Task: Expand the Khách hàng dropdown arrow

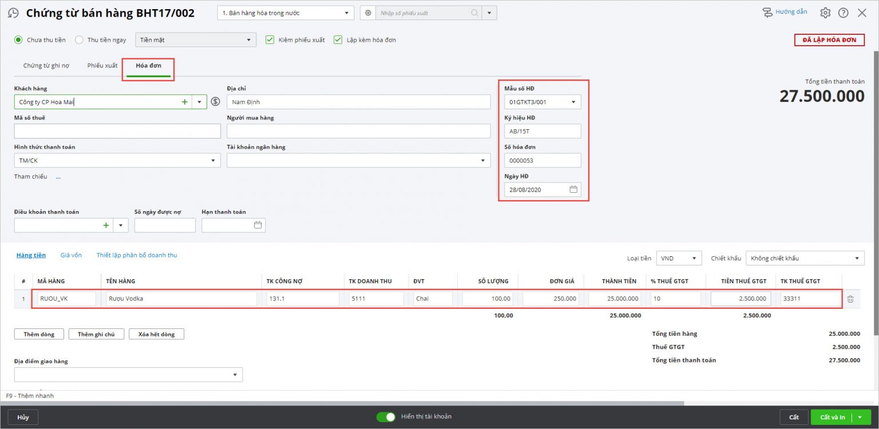Action: pyautogui.click(x=199, y=102)
